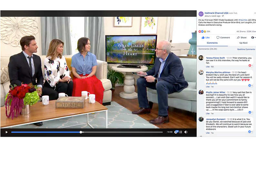This screenshot has height=177, width=256.
Task: Open the post identity selector dropdown
Action: coord(253,38)
